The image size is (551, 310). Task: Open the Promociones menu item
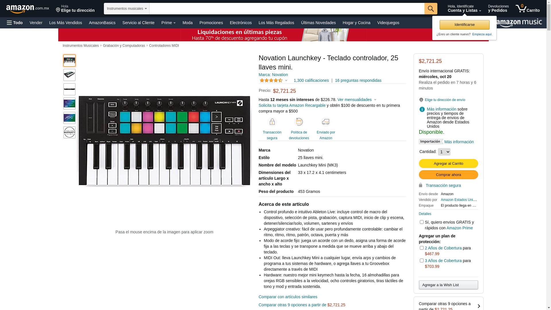[211, 23]
